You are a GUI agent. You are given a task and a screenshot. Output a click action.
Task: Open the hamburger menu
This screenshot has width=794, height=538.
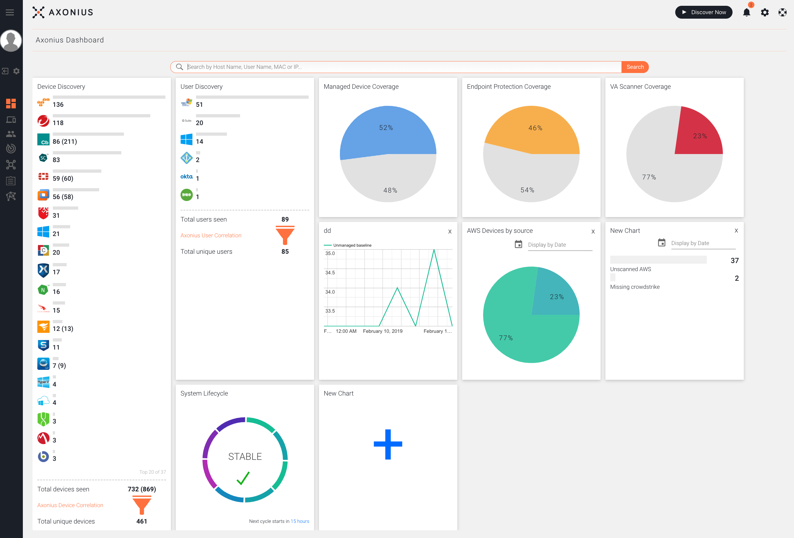(10, 12)
